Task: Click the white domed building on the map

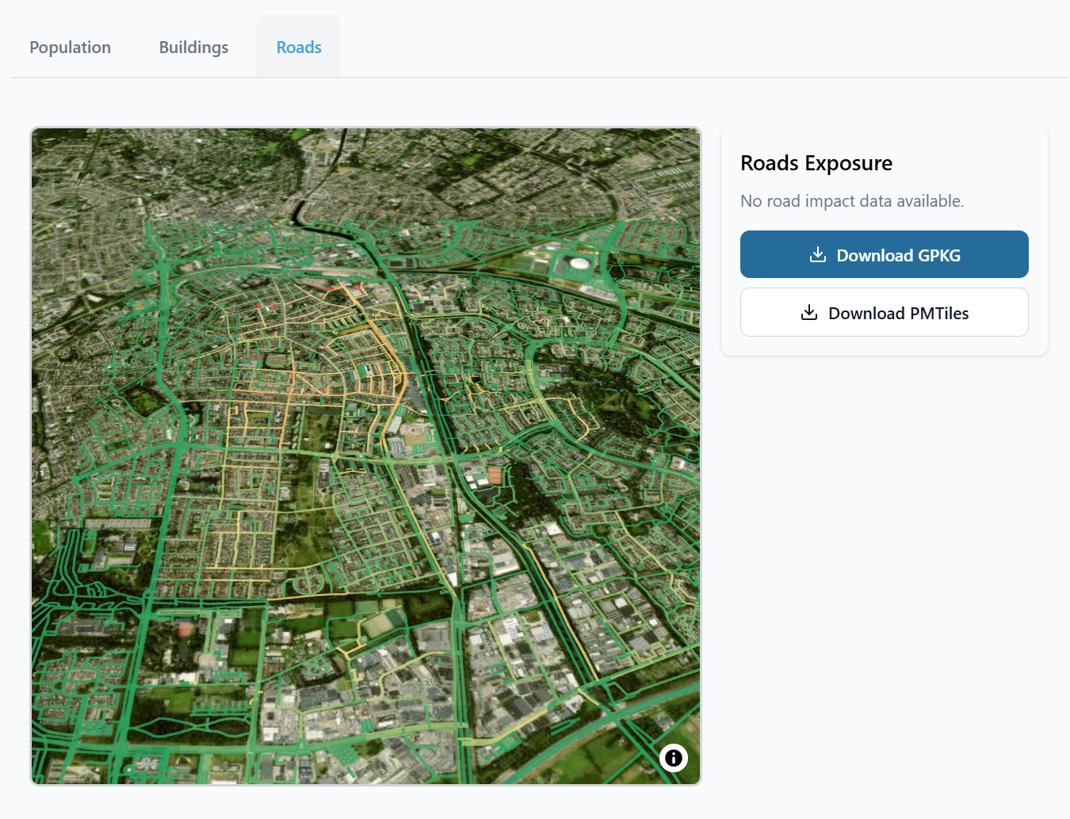Action: 580,262
